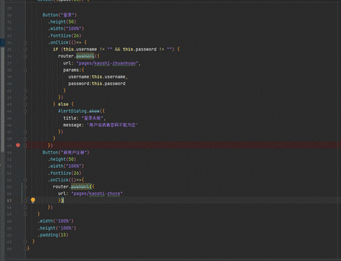Image resolution: width=341 pixels, height=261 pixels.
Task: Click the gutter next to the else line number
Action: tap(9, 105)
